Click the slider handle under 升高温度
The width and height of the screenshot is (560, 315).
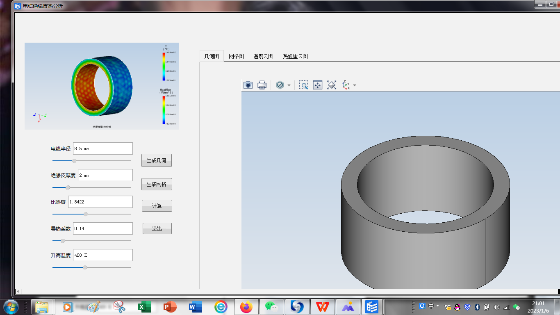(x=85, y=267)
